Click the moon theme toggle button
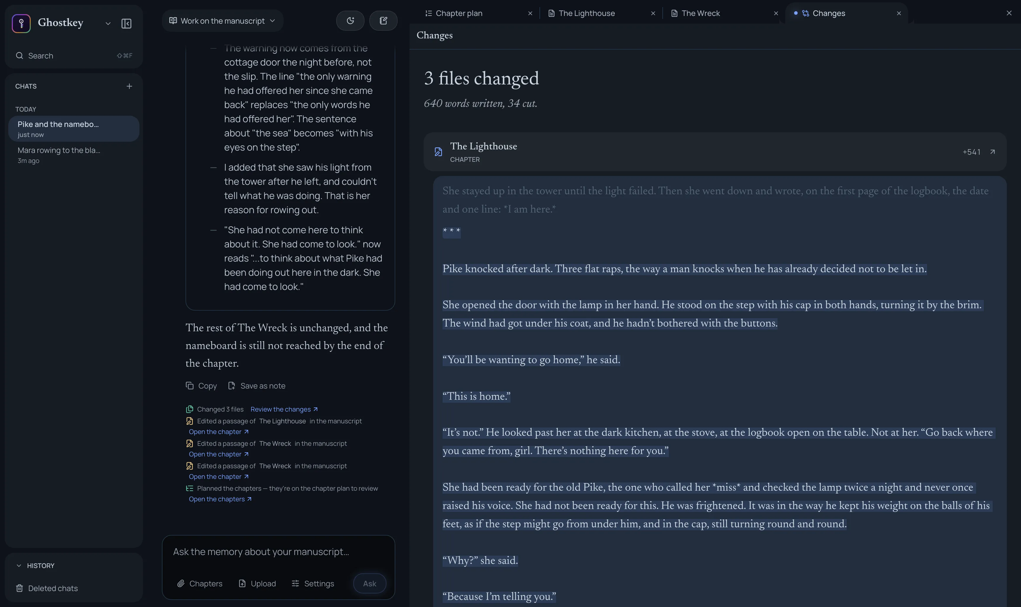This screenshot has width=1021, height=607. tap(350, 20)
